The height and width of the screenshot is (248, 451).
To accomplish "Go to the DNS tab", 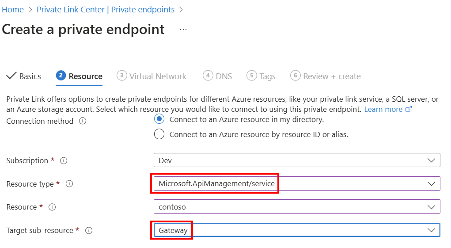I will click(x=218, y=76).
